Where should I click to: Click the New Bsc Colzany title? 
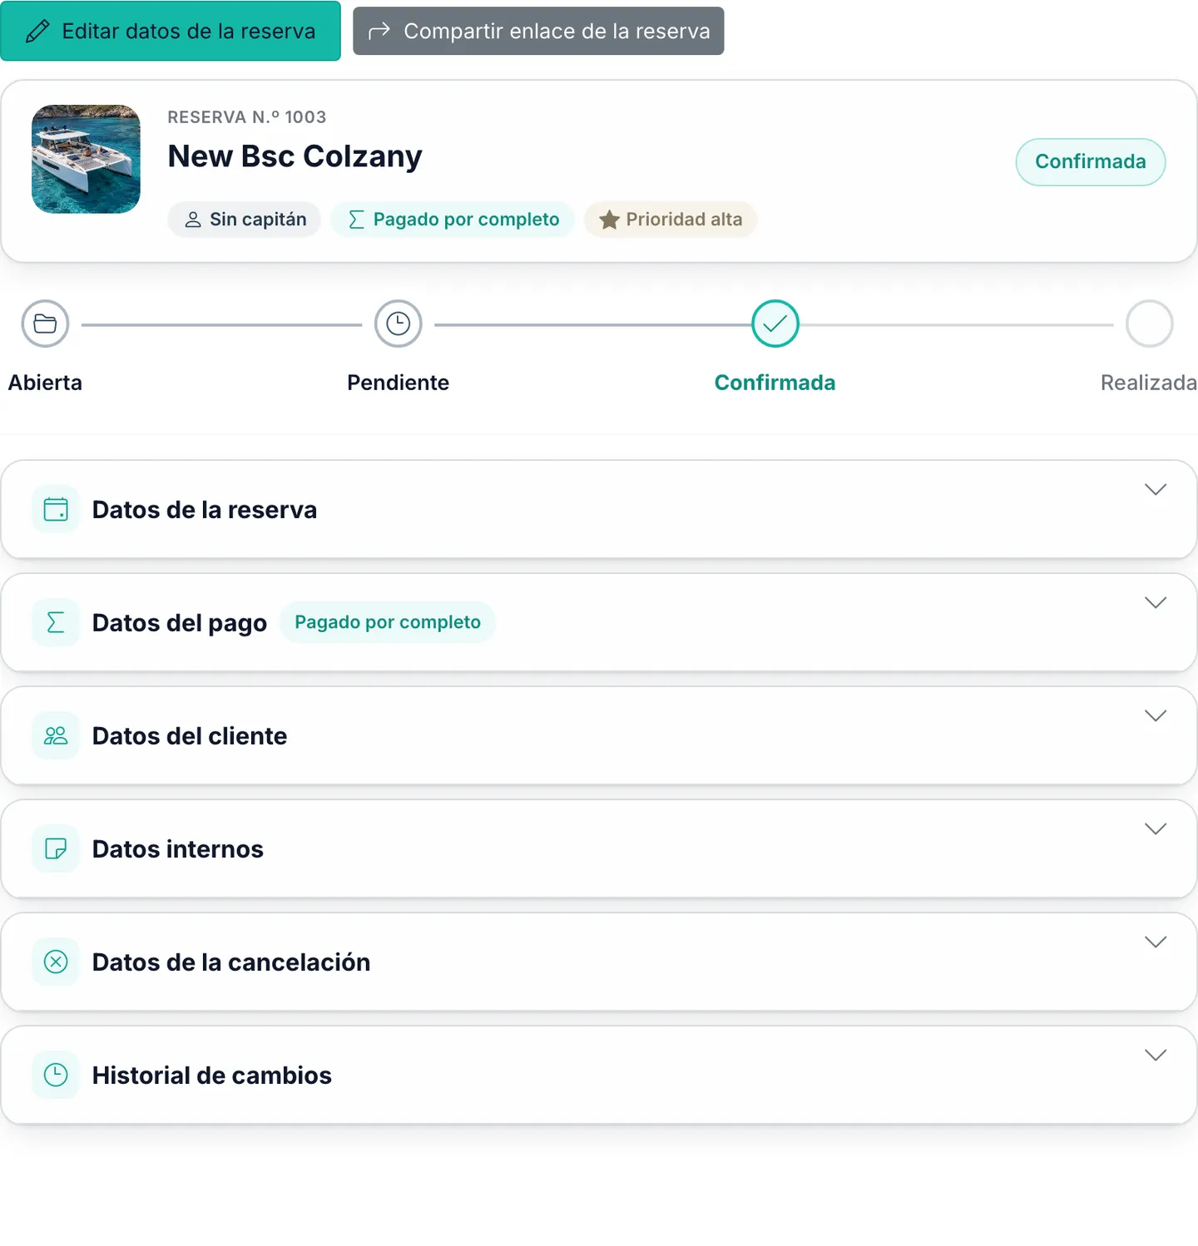point(295,156)
